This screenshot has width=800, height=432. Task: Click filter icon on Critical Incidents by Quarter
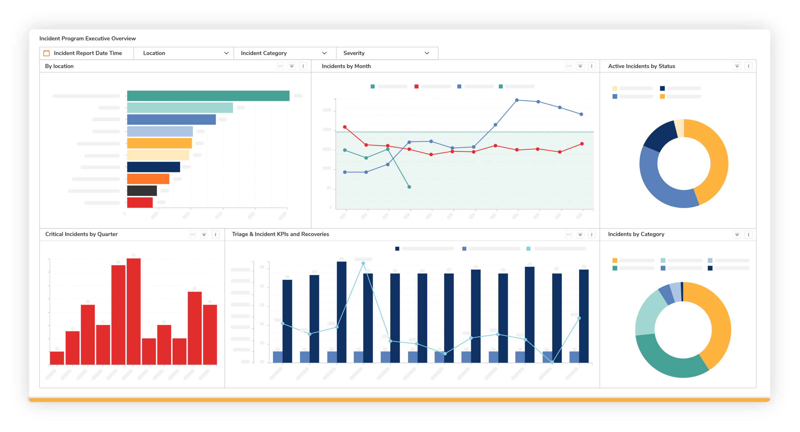(204, 234)
